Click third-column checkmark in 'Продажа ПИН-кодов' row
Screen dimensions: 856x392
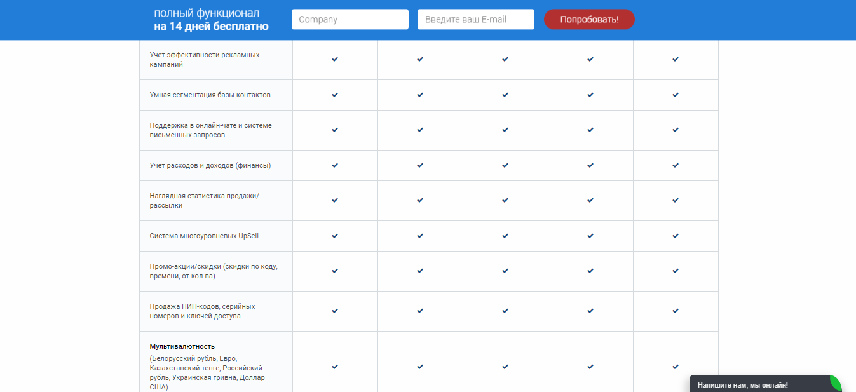[x=505, y=311]
